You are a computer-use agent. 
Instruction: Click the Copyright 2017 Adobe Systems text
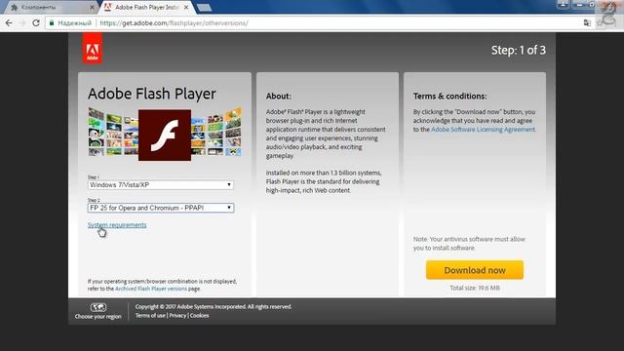click(x=214, y=307)
